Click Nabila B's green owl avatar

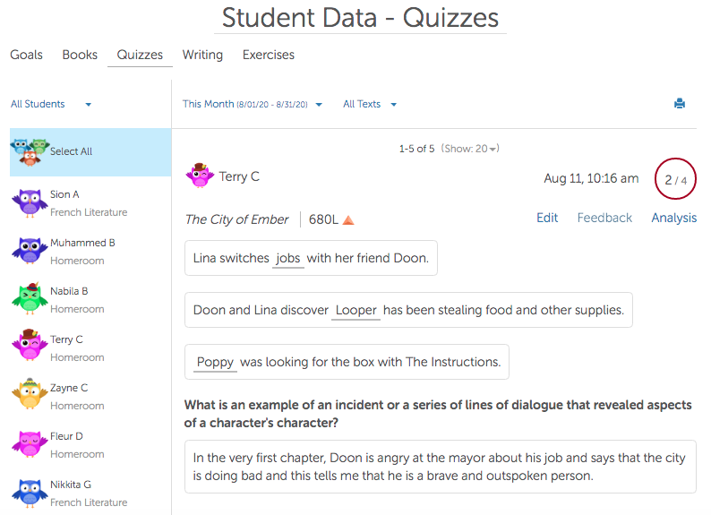[x=30, y=299]
